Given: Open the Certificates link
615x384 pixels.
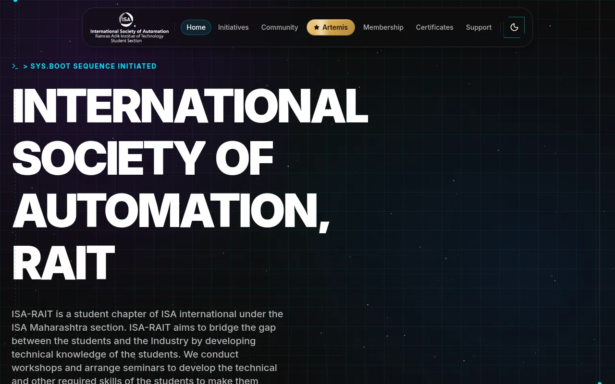Looking at the screenshot, I should coord(435,27).
